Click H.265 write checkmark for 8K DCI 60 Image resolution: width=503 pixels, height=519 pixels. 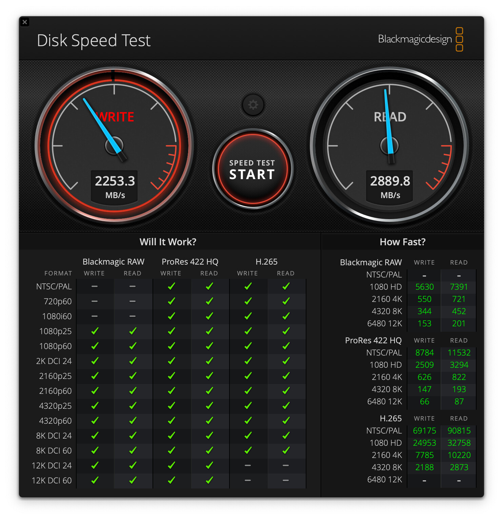click(x=248, y=450)
